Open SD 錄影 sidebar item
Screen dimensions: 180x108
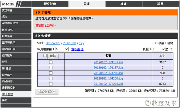(16, 69)
